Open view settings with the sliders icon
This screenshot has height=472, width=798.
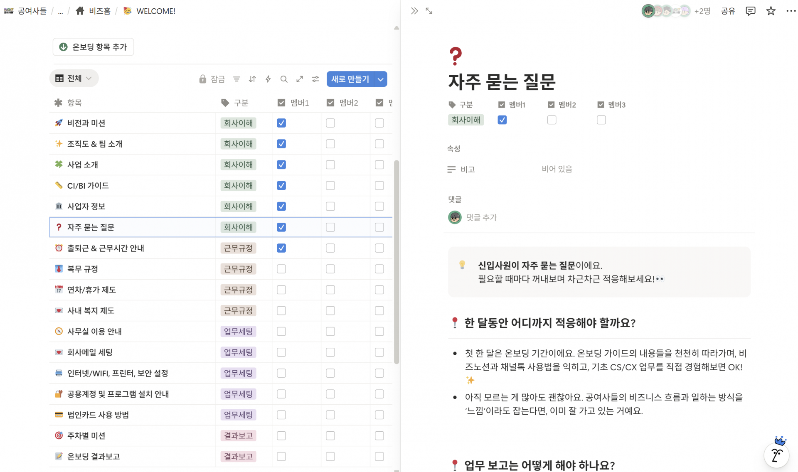315,79
